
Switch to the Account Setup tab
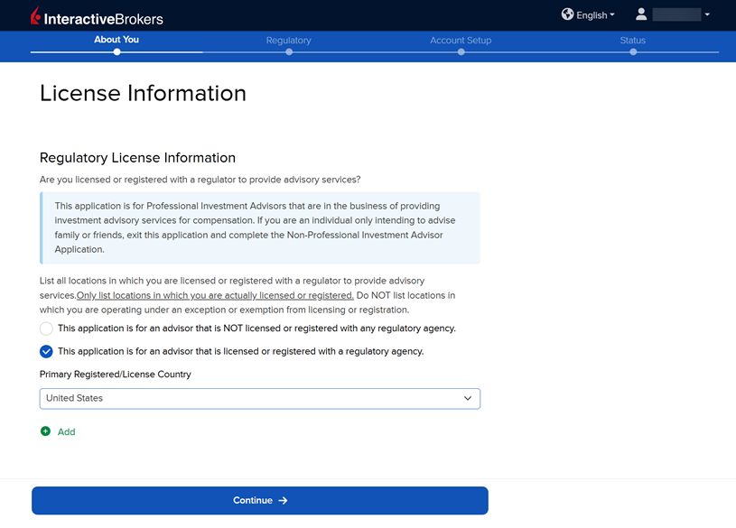tap(461, 40)
